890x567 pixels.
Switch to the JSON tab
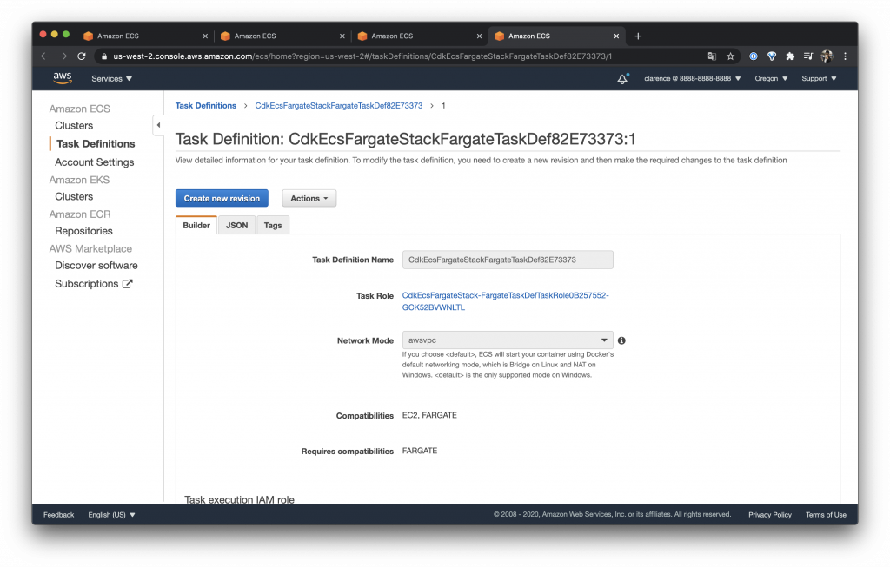pyautogui.click(x=236, y=225)
